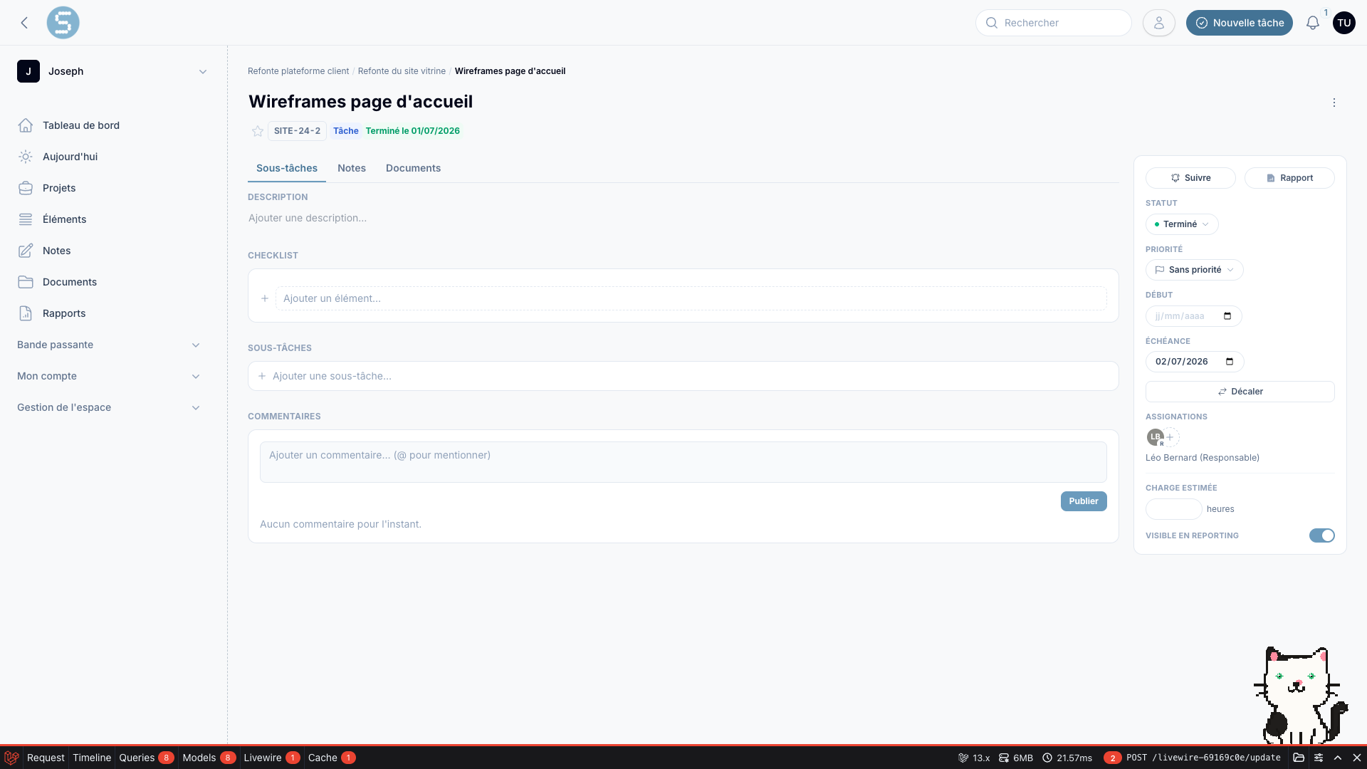Viewport: 1367px width, 769px height.
Task: Open debugbar settings sliders icon
Action: pyautogui.click(x=1319, y=758)
